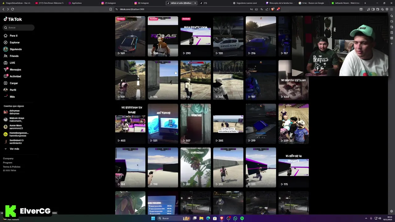Switch to DragonDeLasEsferas browser tab
Viewport: 395px width, 222px height.
[17, 3]
